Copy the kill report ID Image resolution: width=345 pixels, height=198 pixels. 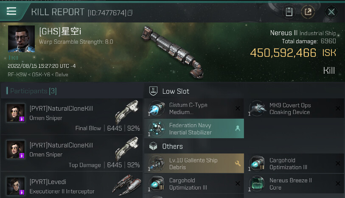[130, 13]
